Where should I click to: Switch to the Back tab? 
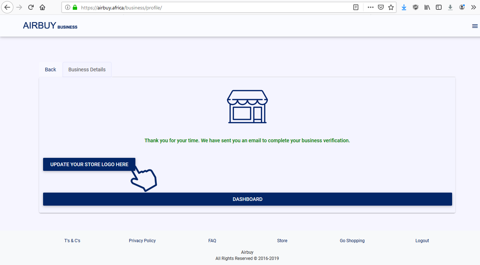[51, 70]
